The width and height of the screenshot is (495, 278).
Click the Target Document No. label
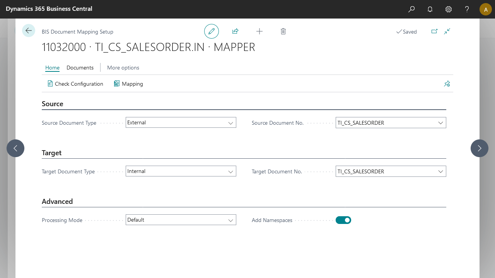(x=277, y=171)
